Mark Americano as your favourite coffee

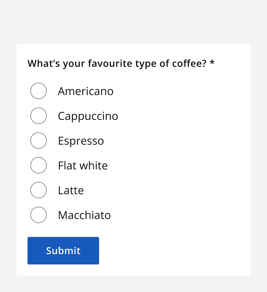click(x=39, y=91)
